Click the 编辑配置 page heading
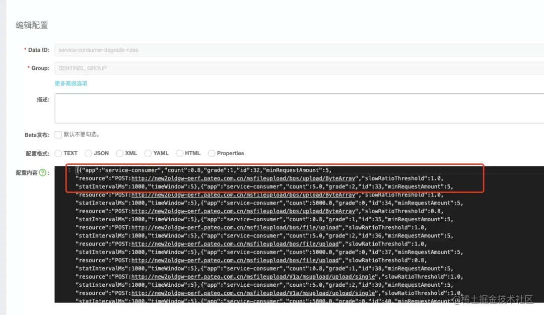Viewport: 544px width, 315px height. (x=32, y=25)
